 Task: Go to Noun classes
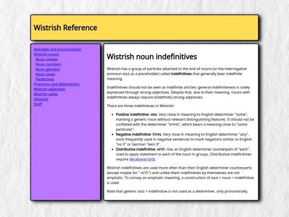coord(47,59)
